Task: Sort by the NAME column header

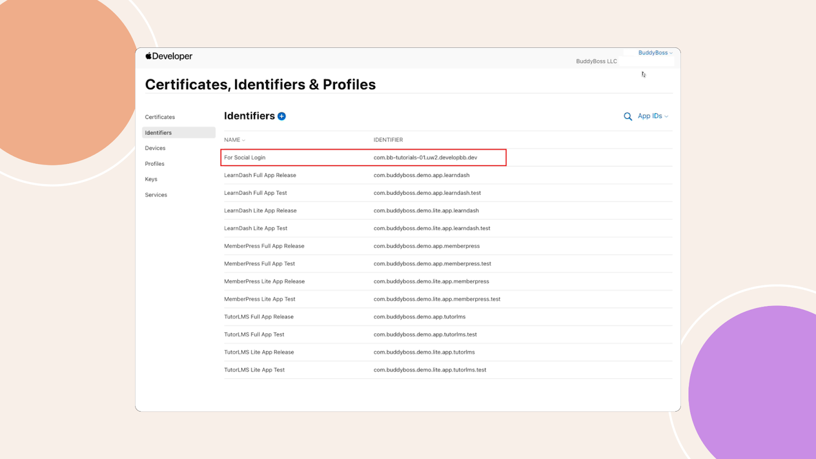Action: pos(235,140)
